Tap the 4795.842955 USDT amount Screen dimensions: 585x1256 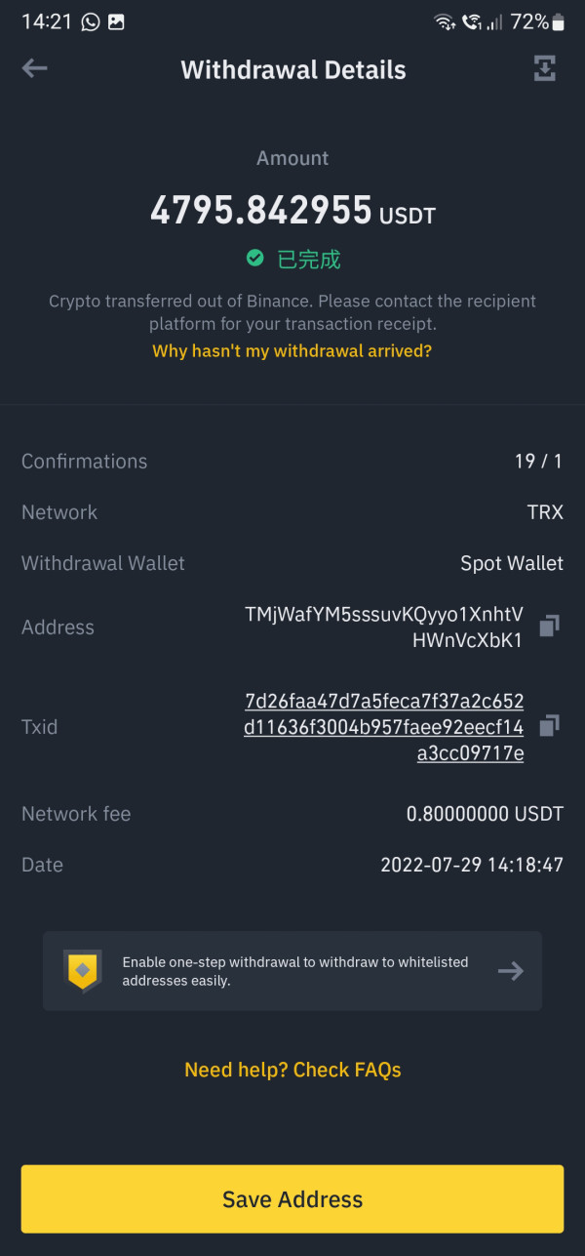(292, 211)
